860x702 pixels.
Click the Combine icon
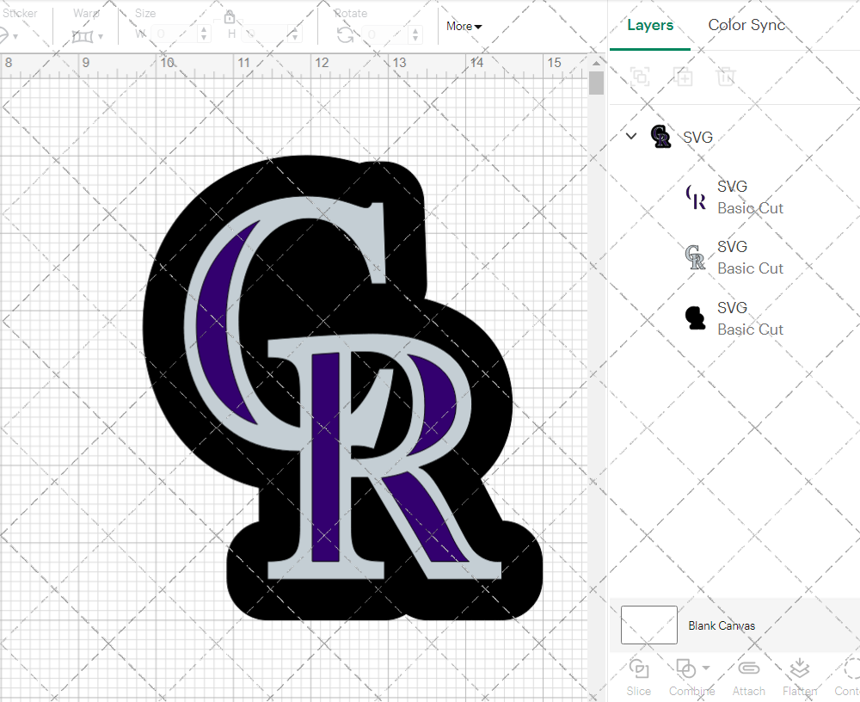pyautogui.click(x=685, y=668)
